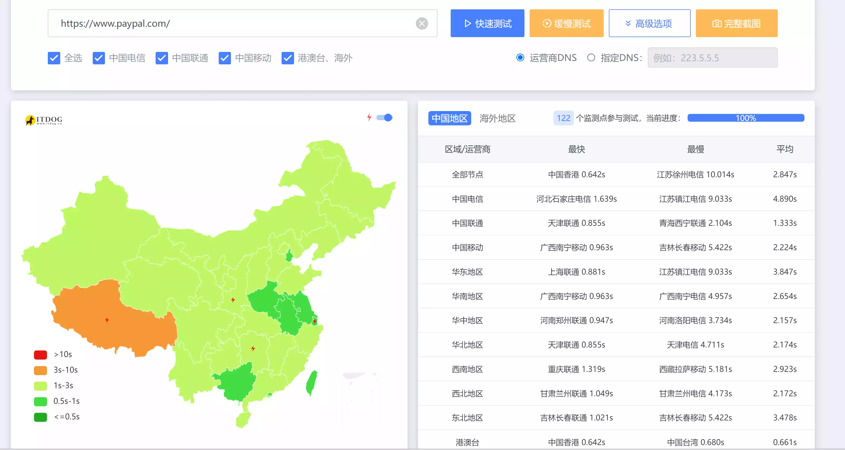Click 青海西宁联通 2.104s cell

click(x=695, y=223)
